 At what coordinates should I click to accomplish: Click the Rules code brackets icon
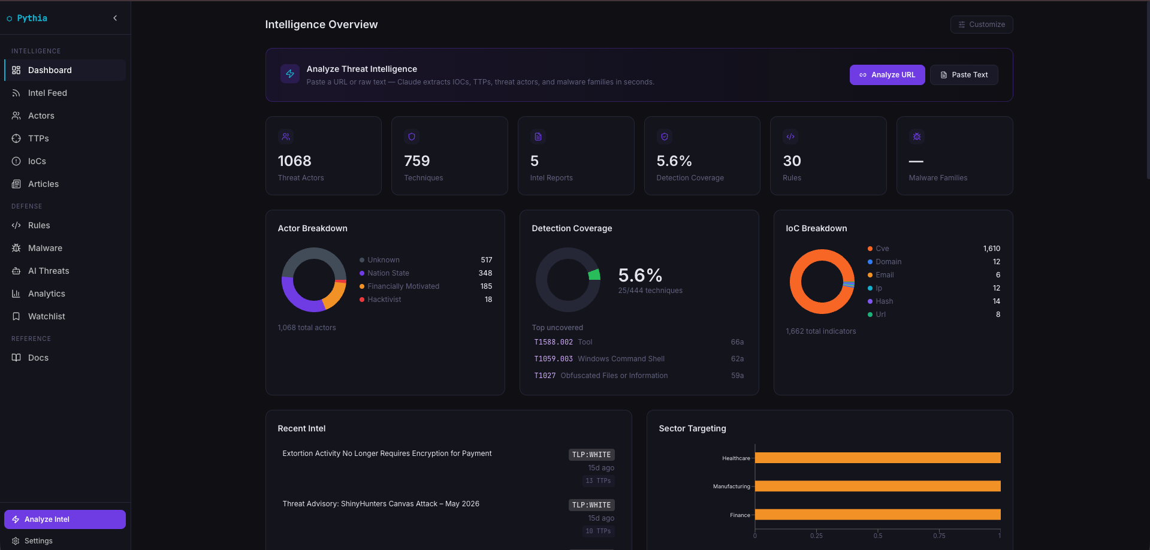(x=16, y=225)
